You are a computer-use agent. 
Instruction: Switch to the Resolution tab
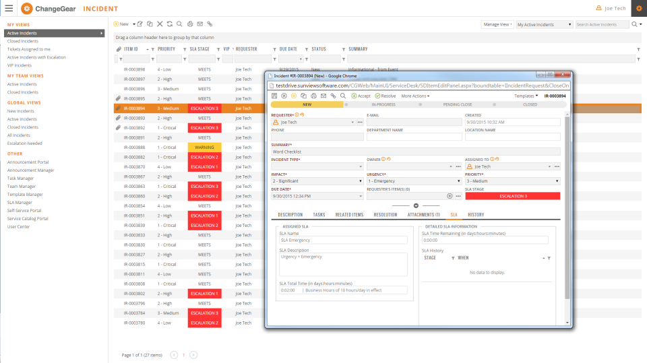pos(386,215)
